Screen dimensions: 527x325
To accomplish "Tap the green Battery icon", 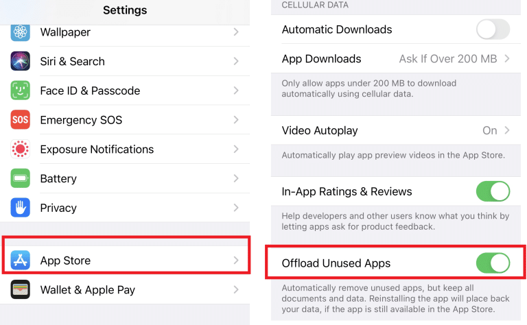I will tap(21, 178).
